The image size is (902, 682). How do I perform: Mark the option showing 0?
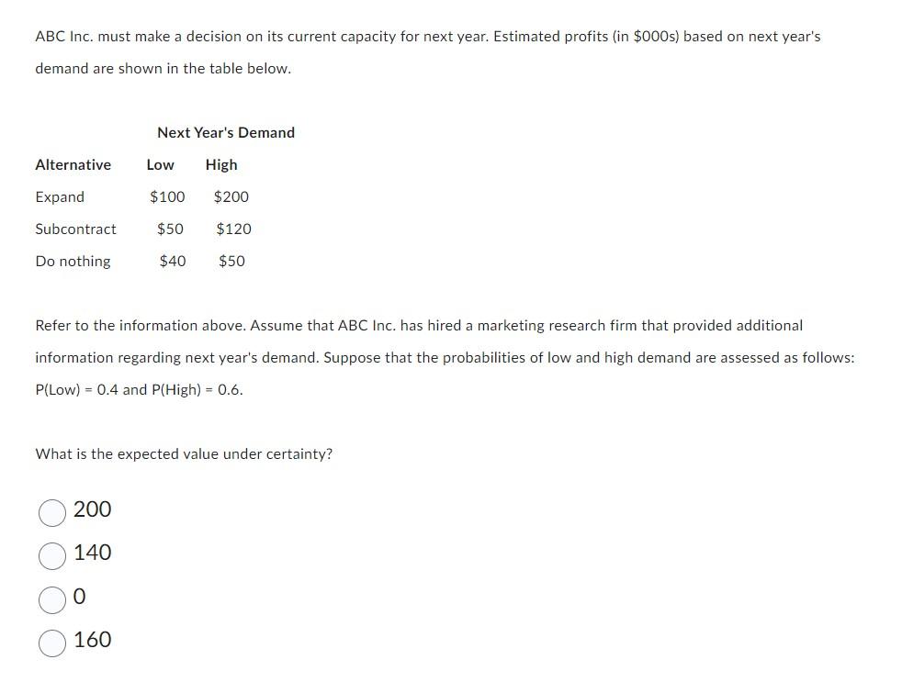click(80, 597)
